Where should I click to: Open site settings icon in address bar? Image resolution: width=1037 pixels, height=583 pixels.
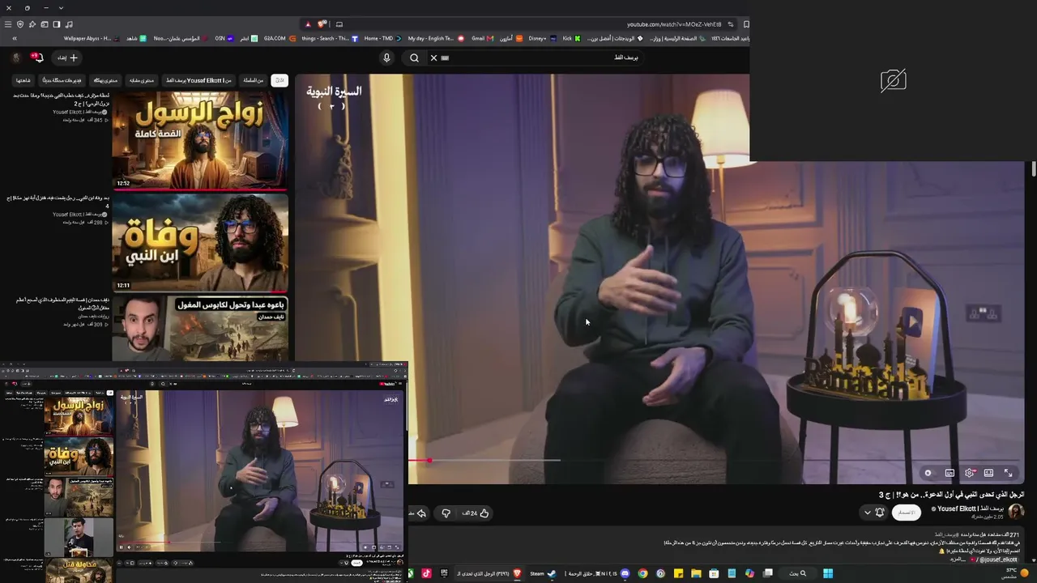[731, 24]
